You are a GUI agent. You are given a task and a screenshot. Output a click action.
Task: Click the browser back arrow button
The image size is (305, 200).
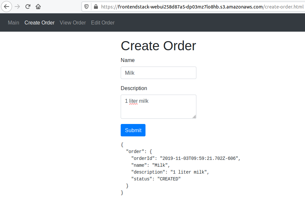pos(7,7)
